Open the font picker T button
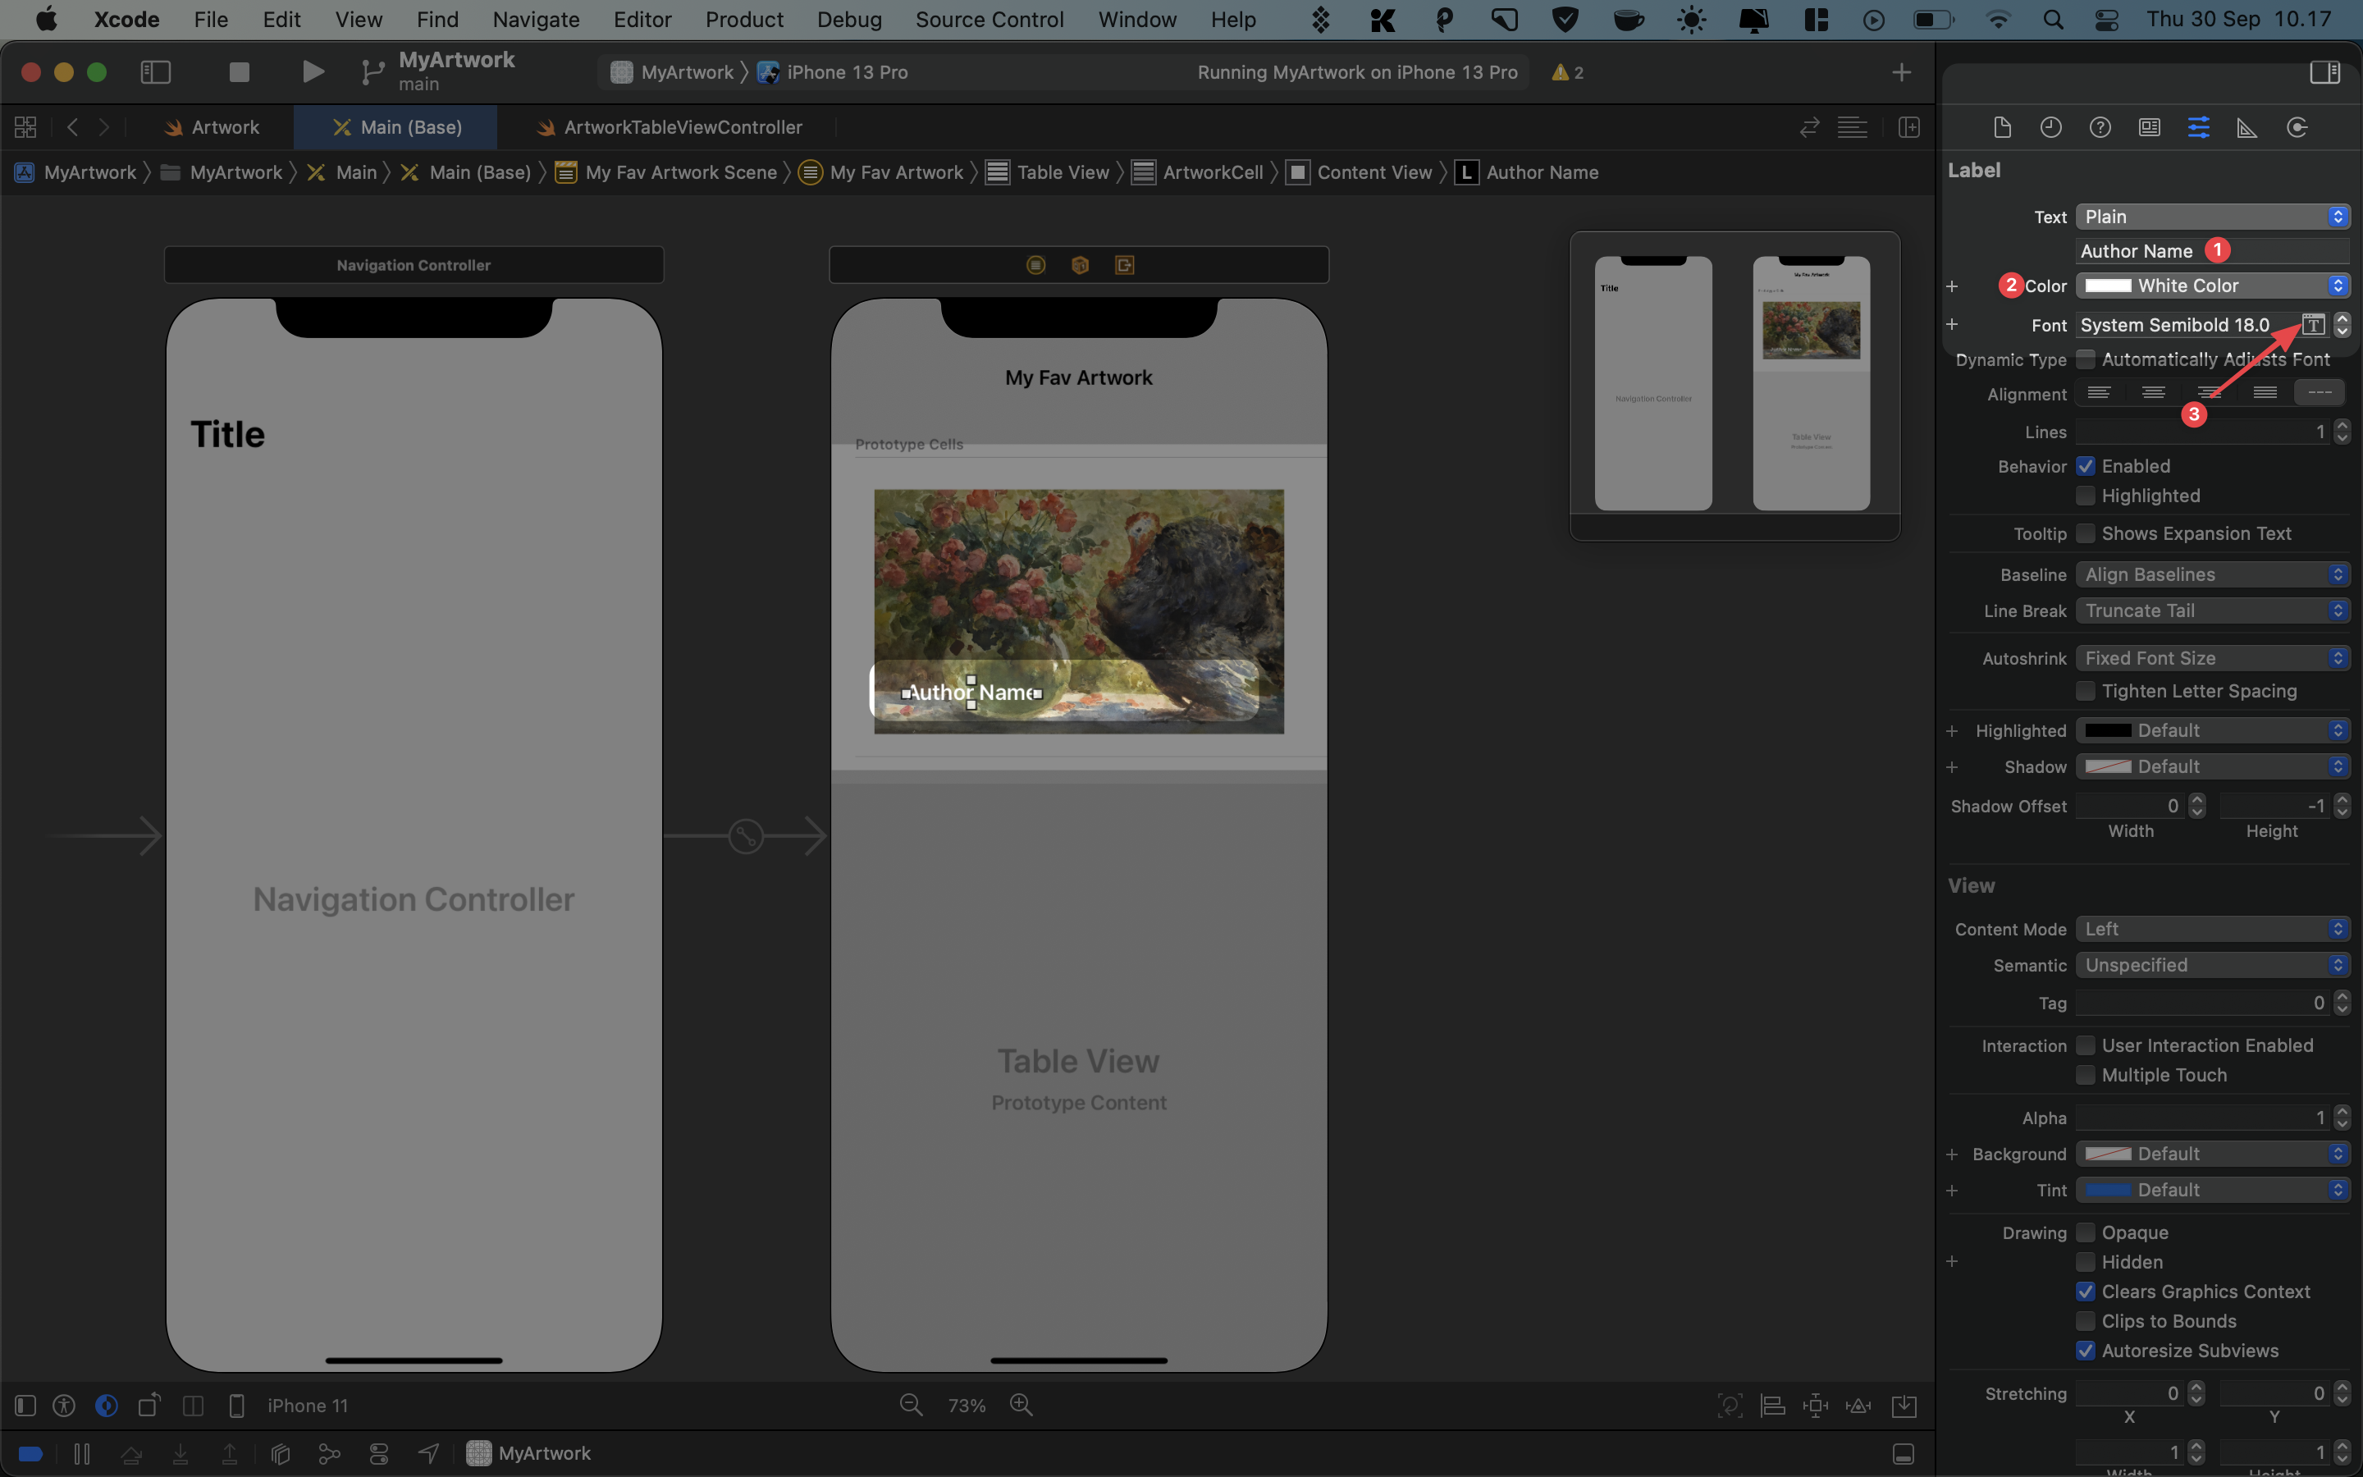 tap(2312, 324)
